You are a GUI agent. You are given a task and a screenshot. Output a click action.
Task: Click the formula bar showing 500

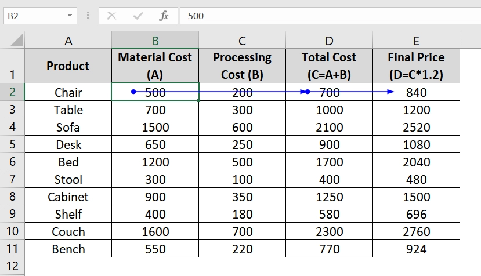click(x=330, y=16)
